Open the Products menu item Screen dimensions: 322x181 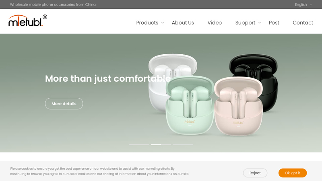tap(147, 23)
